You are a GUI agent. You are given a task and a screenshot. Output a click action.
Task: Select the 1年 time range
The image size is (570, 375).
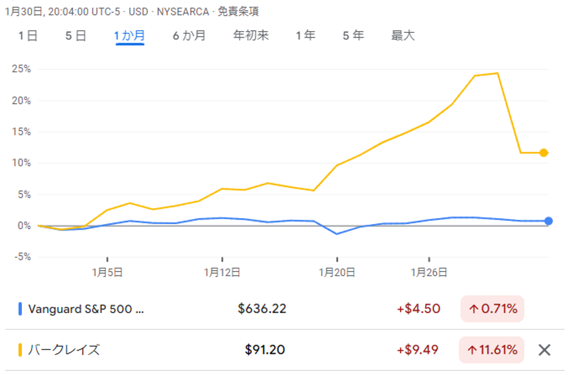click(x=305, y=35)
